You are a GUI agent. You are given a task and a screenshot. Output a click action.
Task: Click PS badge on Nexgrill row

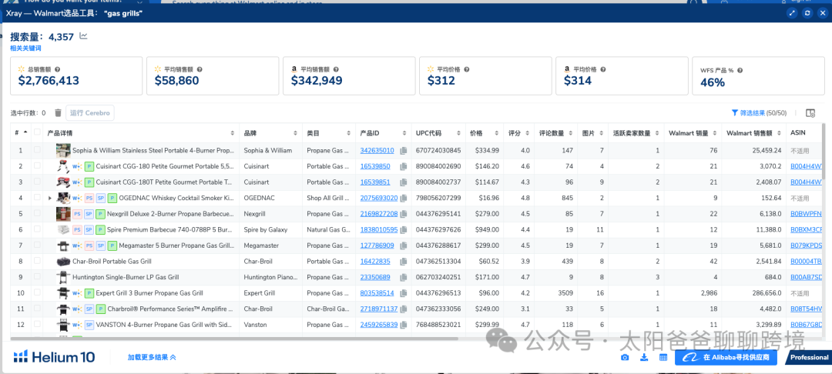click(77, 214)
